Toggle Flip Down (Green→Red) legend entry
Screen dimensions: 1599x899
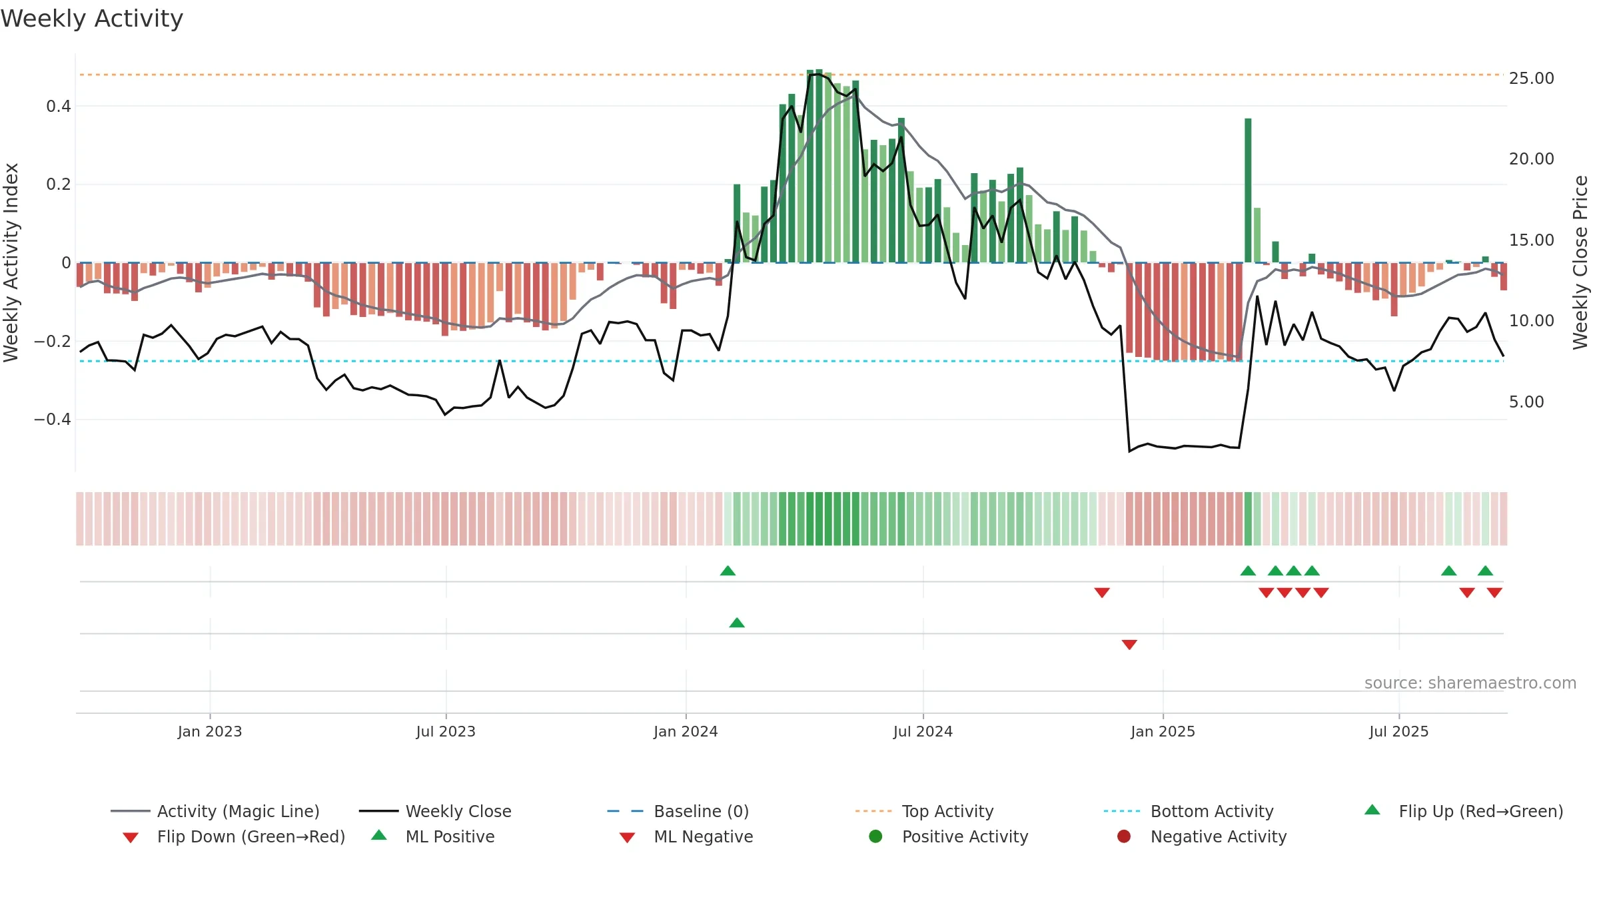coord(233,836)
